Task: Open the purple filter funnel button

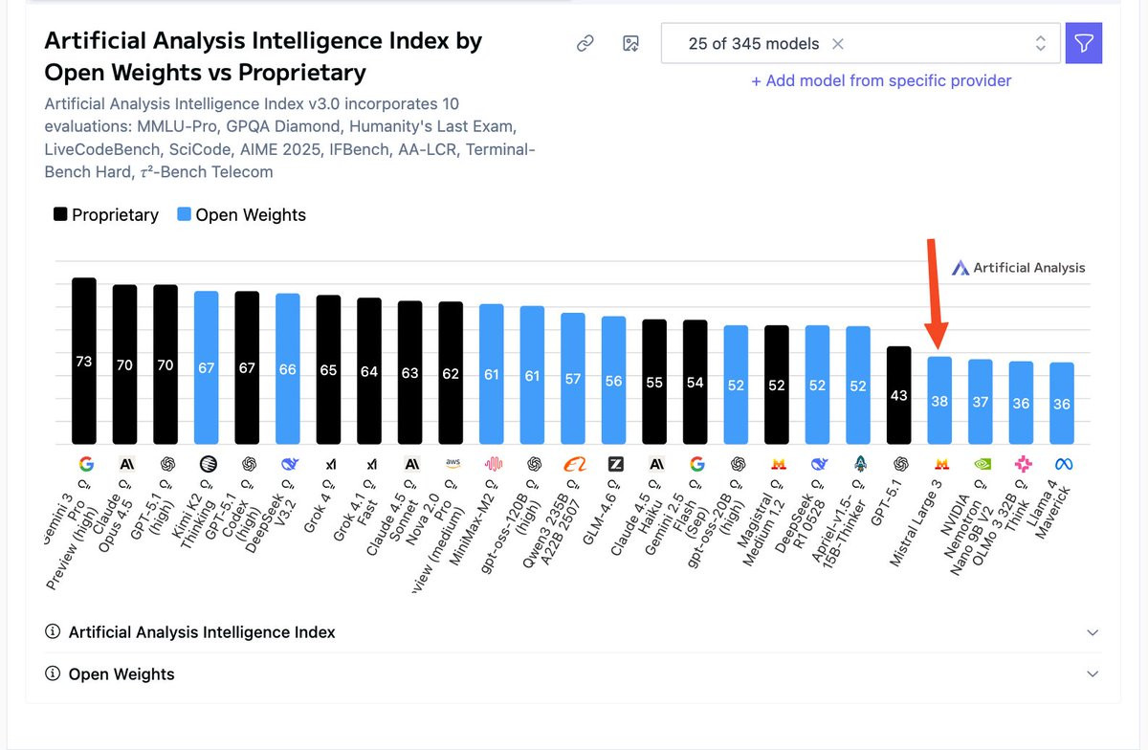Action: (1084, 43)
